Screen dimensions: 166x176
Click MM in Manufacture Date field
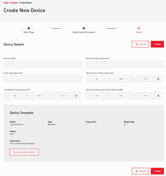121,79
